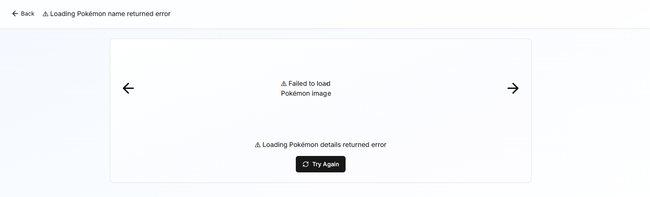
Task: Click the "Failed to load" message line
Action: pos(309,83)
